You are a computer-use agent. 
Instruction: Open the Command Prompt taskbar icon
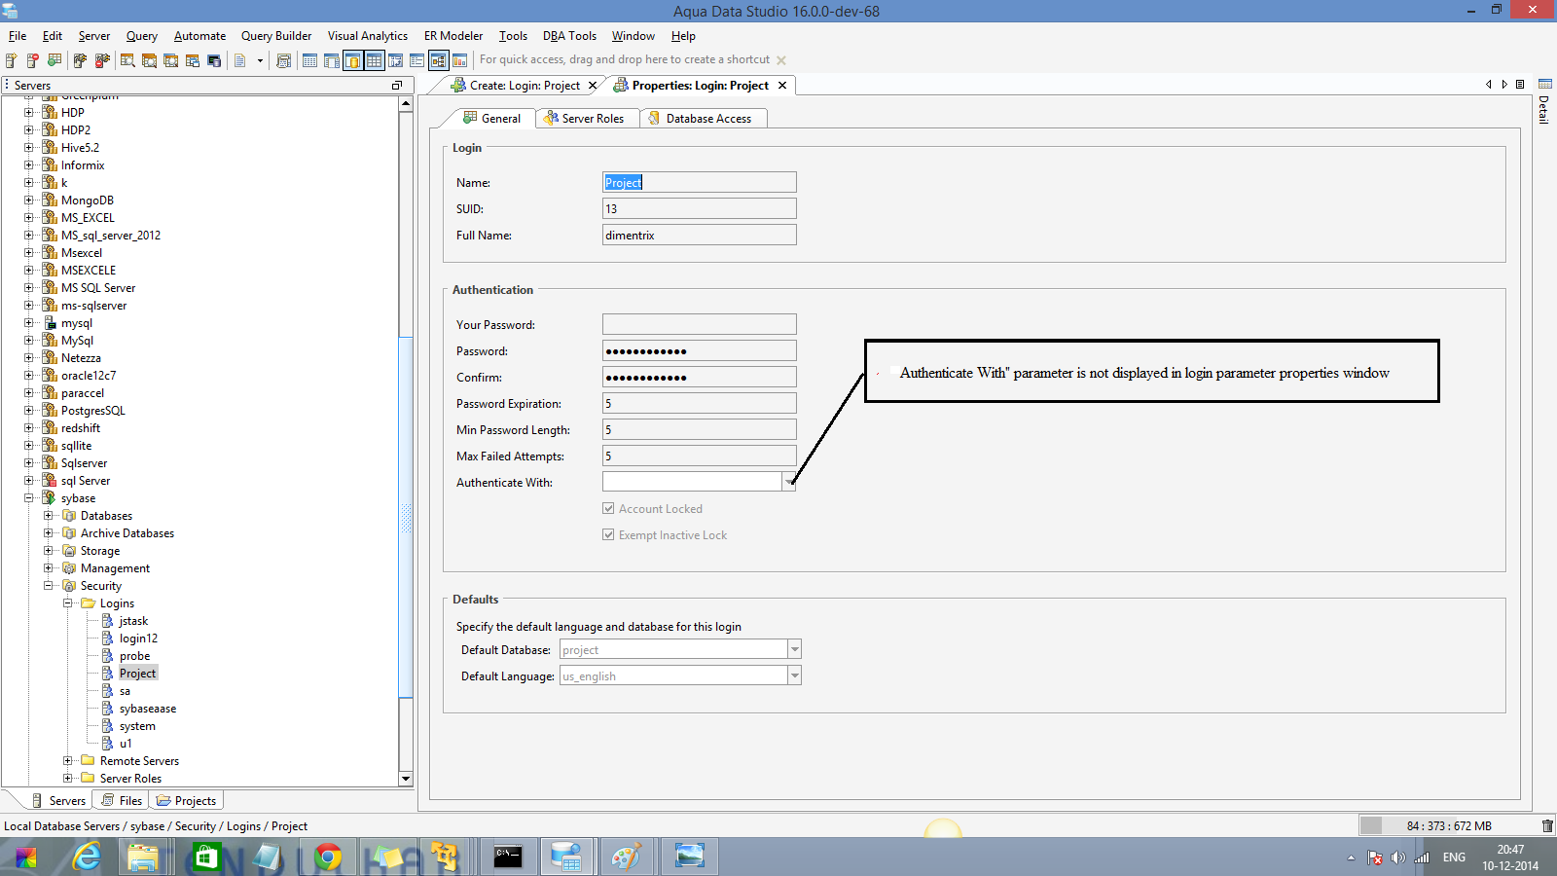(x=508, y=857)
